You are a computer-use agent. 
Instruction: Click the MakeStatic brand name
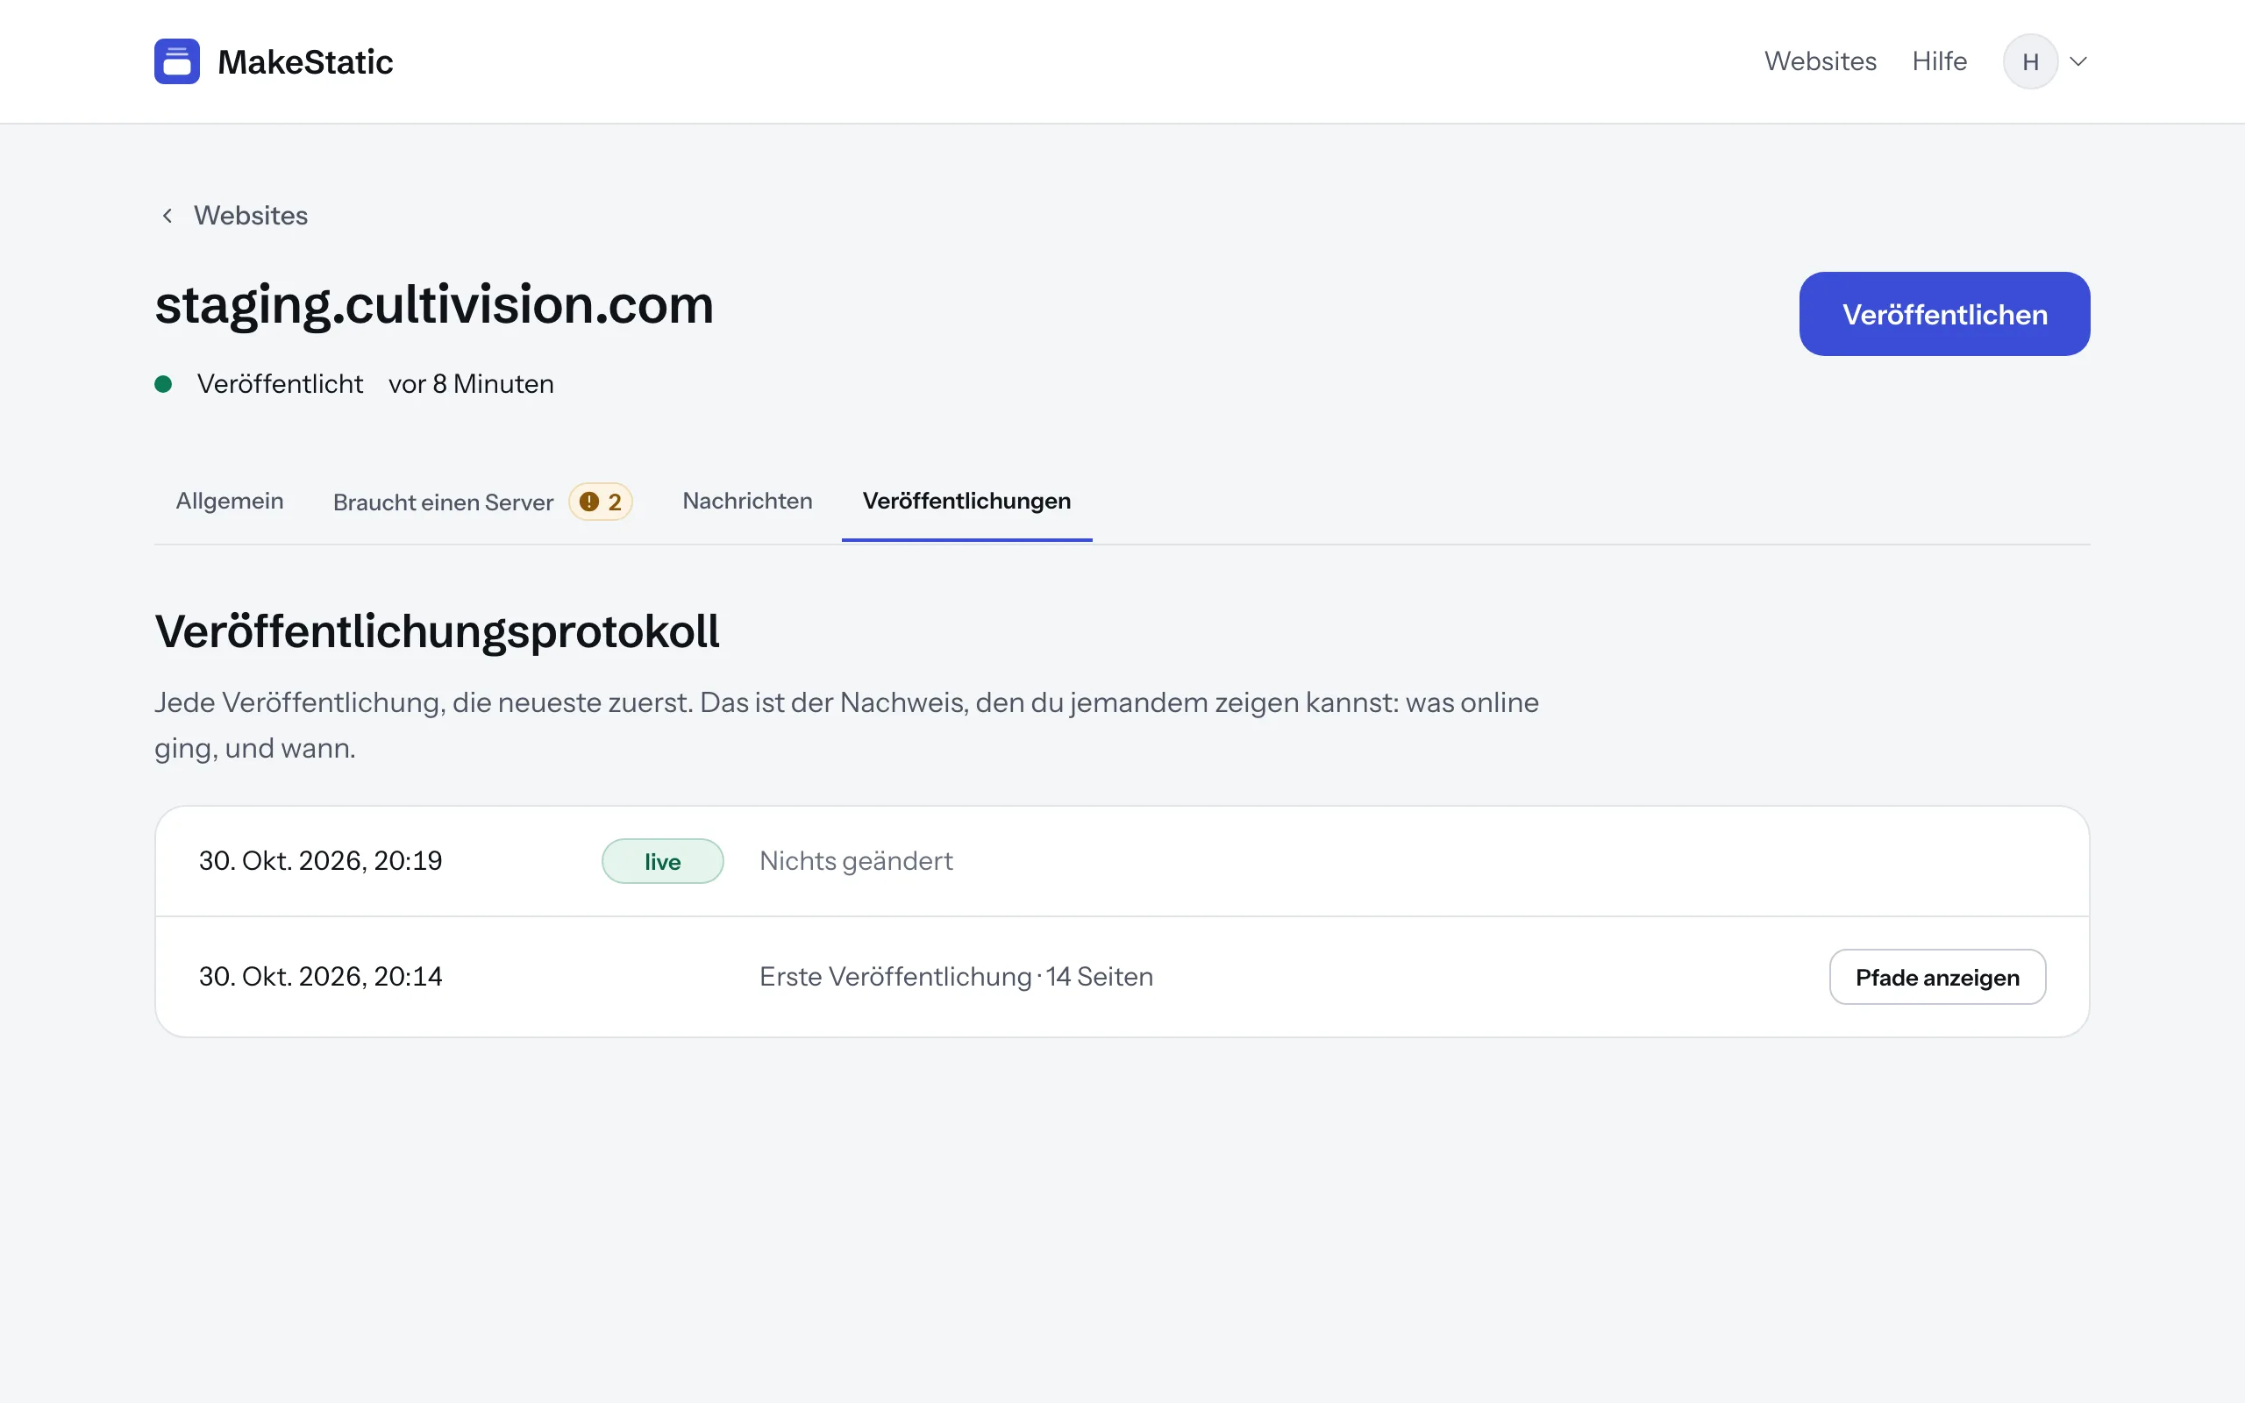[305, 62]
